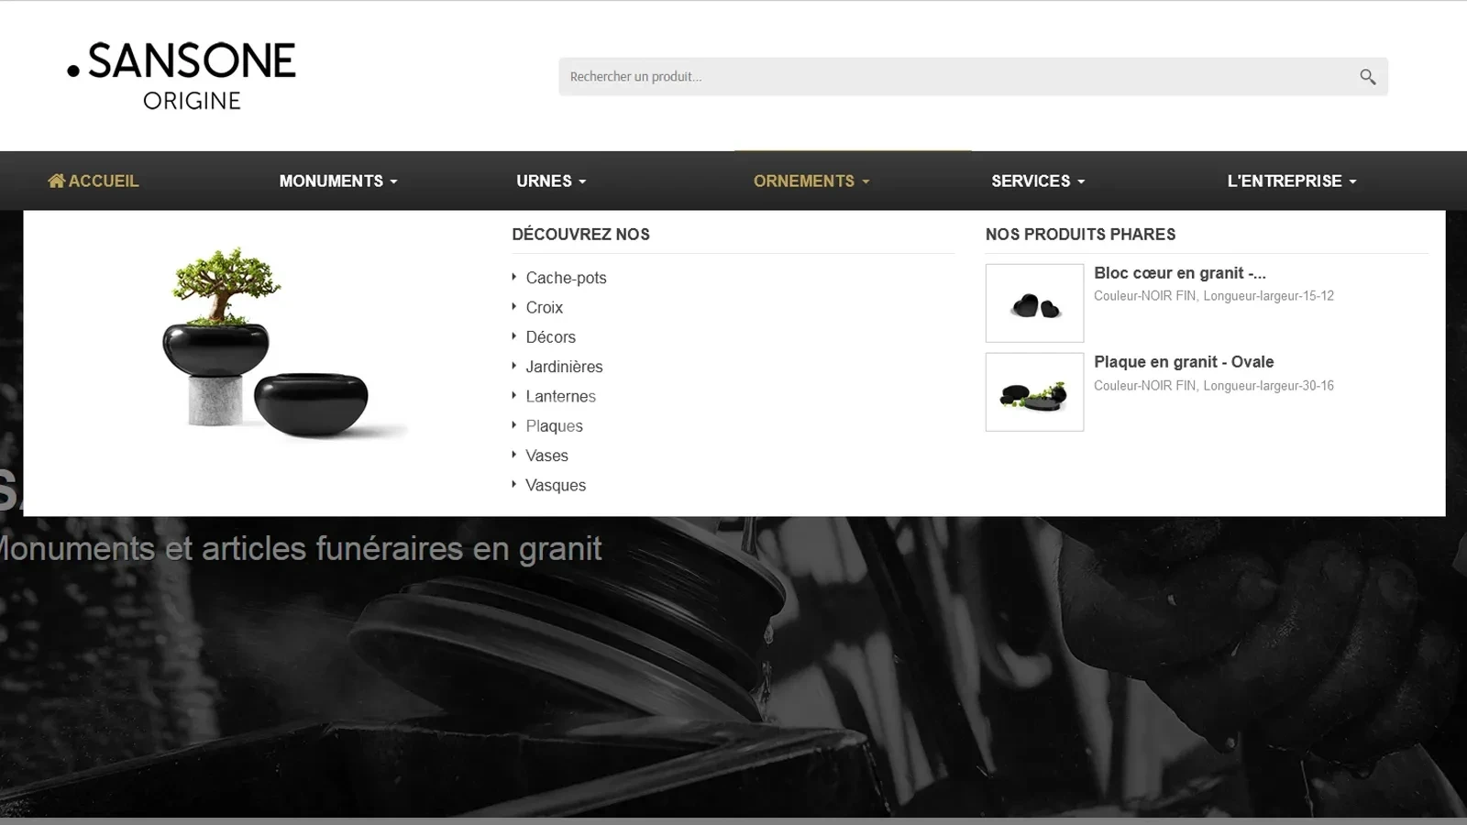1467x825 pixels.
Task: Click the Sansone Origine logo
Action: 182,76
